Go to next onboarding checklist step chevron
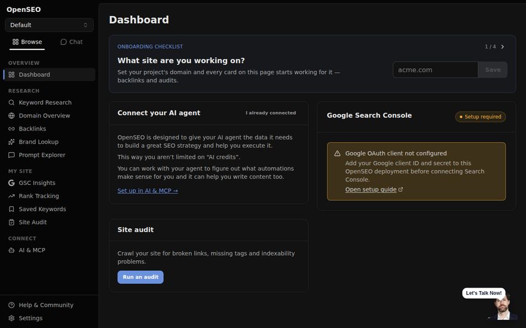Screen dimensions: 526x328 pyautogui.click(x=502, y=47)
